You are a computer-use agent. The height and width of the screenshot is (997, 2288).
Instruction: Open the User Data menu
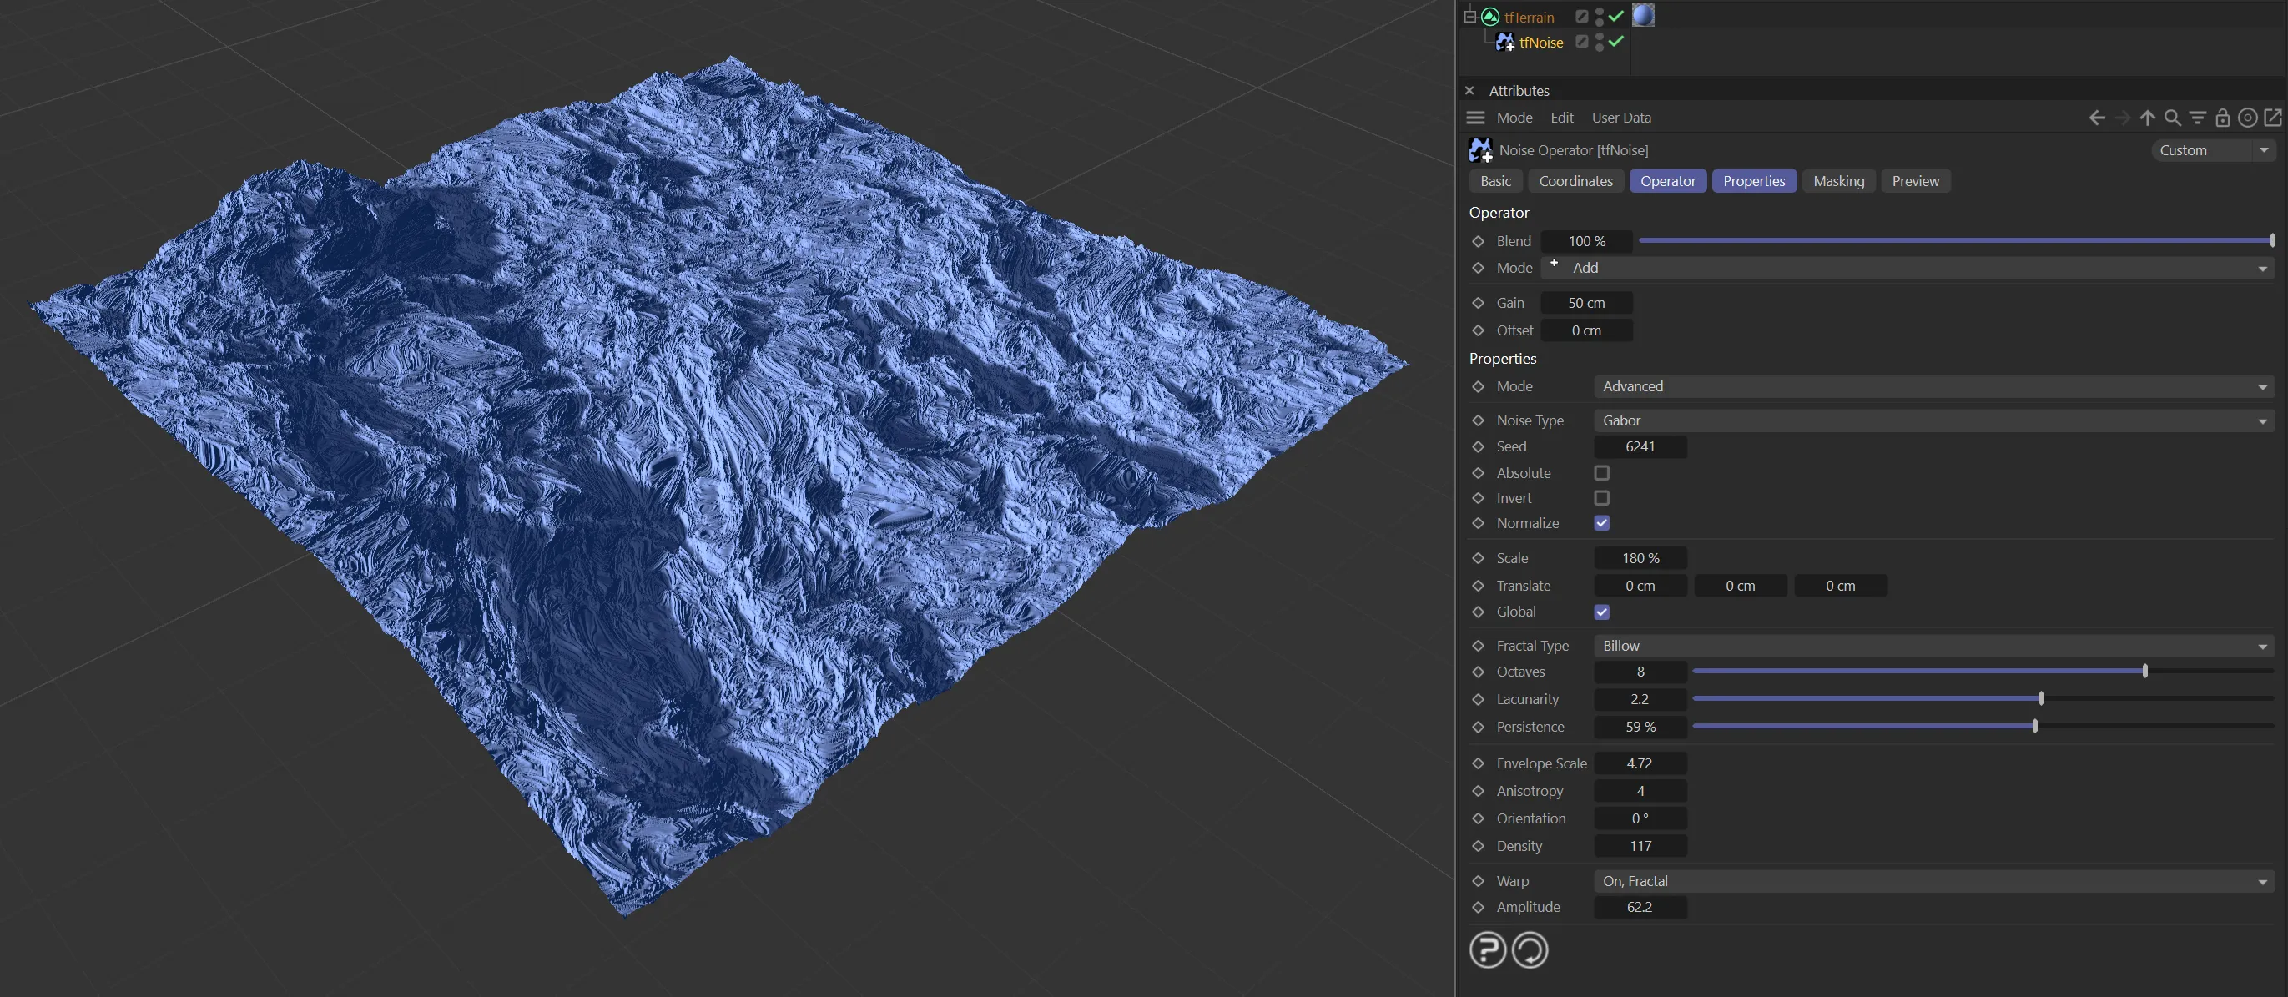(1621, 118)
